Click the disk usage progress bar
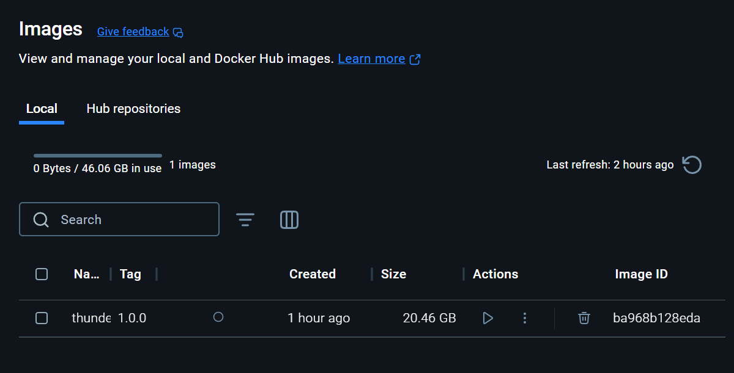Image resolution: width=734 pixels, height=373 pixels. pyautogui.click(x=98, y=155)
